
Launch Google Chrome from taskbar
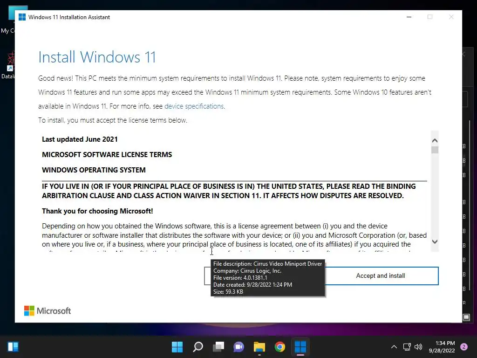(x=280, y=347)
